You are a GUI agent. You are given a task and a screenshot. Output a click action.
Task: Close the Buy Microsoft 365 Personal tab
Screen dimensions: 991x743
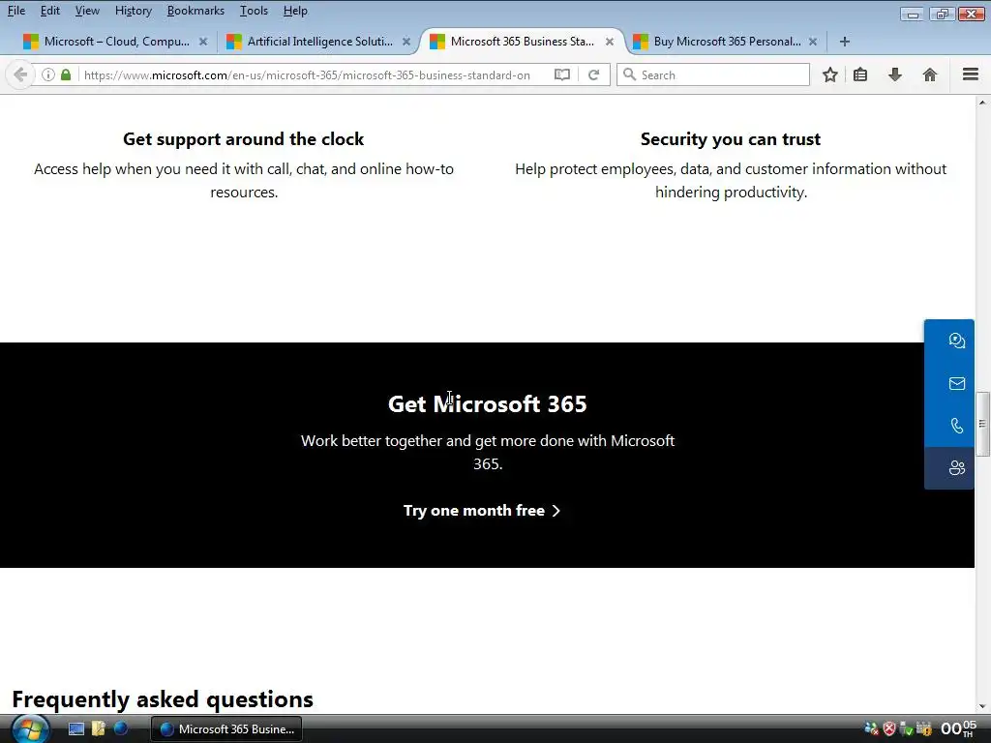click(x=813, y=42)
